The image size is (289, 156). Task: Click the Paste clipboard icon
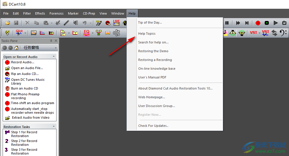46,23
